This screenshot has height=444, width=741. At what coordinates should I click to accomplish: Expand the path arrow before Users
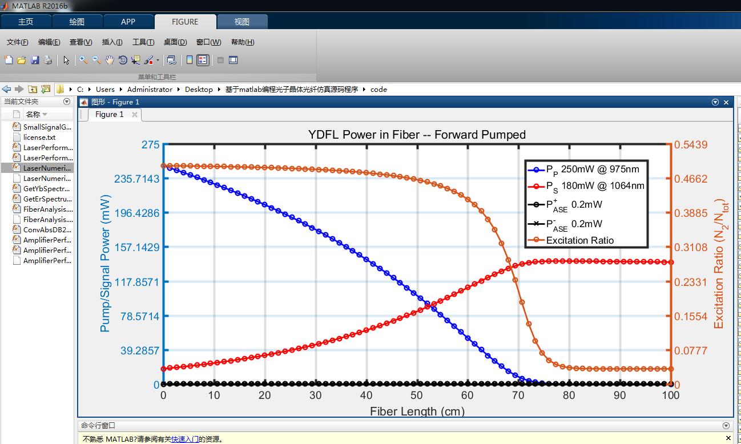click(x=89, y=90)
